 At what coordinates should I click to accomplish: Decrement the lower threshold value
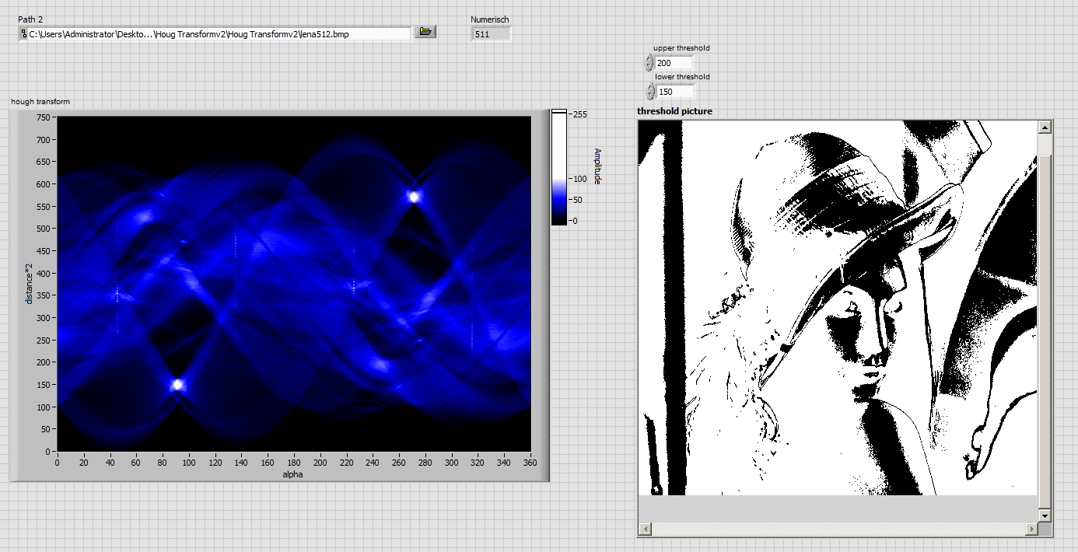point(649,96)
